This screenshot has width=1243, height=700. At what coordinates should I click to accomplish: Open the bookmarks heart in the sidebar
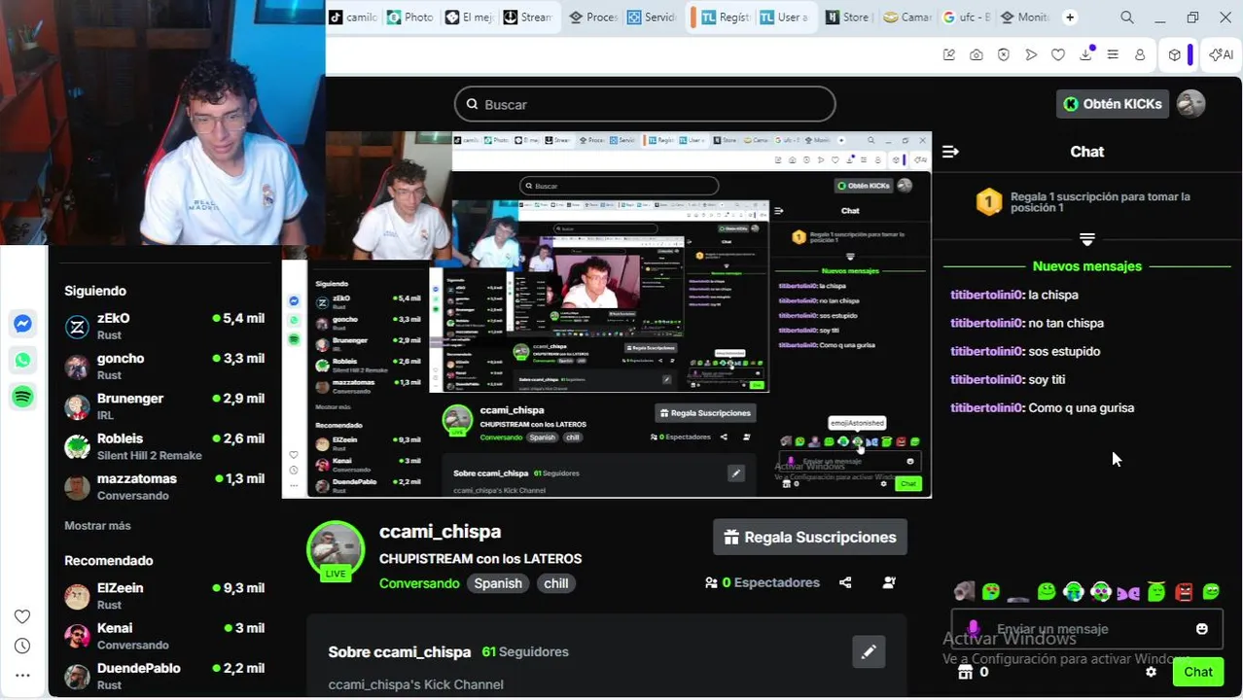[22, 616]
